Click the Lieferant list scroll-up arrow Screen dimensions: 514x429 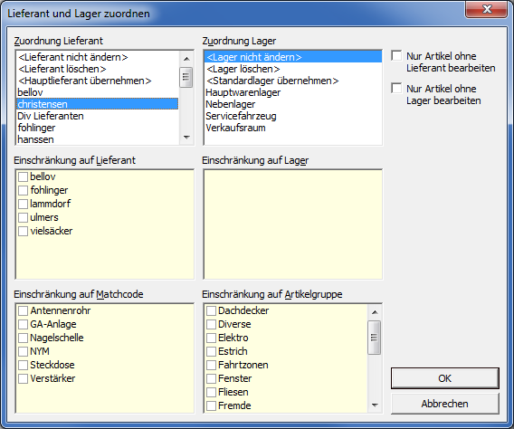pos(186,59)
